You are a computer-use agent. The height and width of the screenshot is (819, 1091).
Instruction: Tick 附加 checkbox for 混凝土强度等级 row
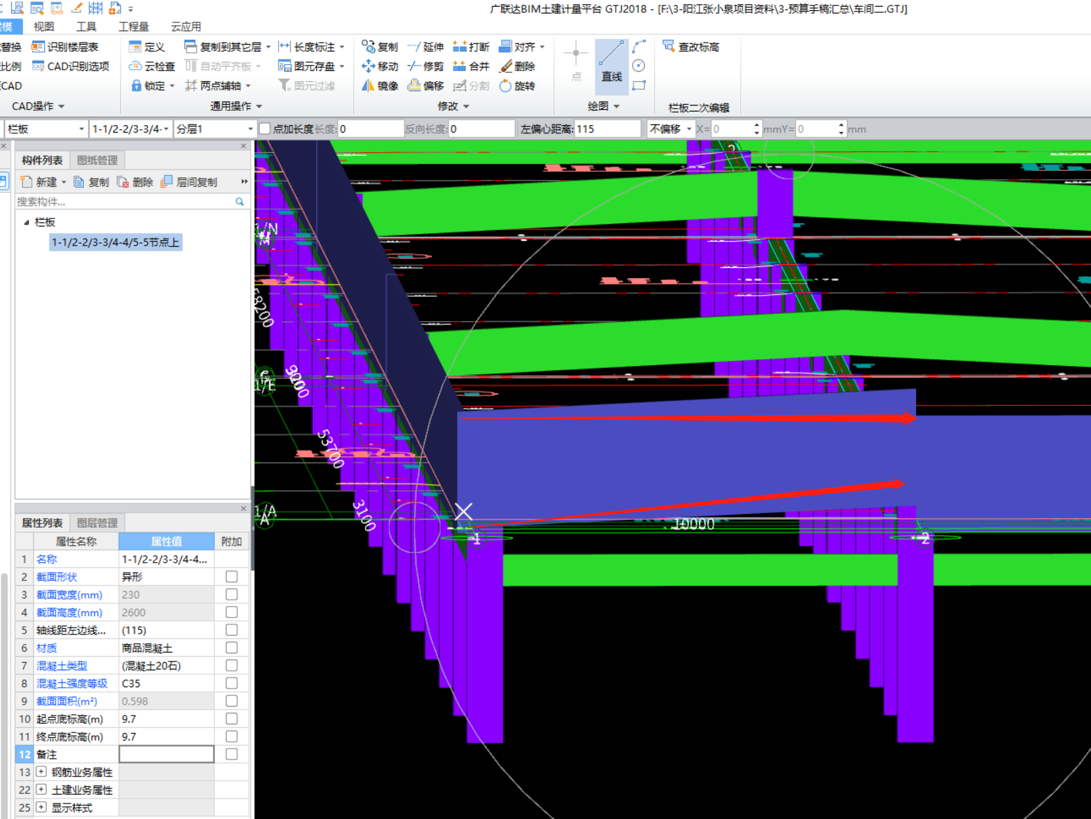[x=232, y=683]
